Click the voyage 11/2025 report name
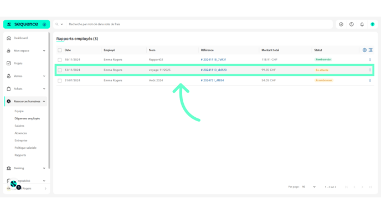 click(x=159, y=70)
